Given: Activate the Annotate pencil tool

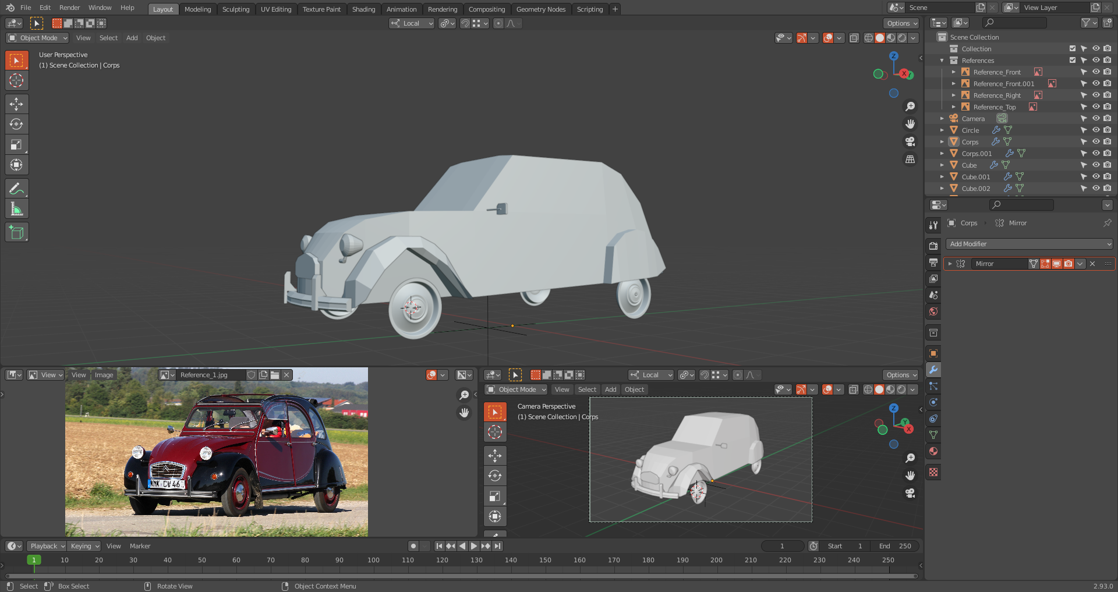Looking at the screenshot, I should (x=16, y=189).
